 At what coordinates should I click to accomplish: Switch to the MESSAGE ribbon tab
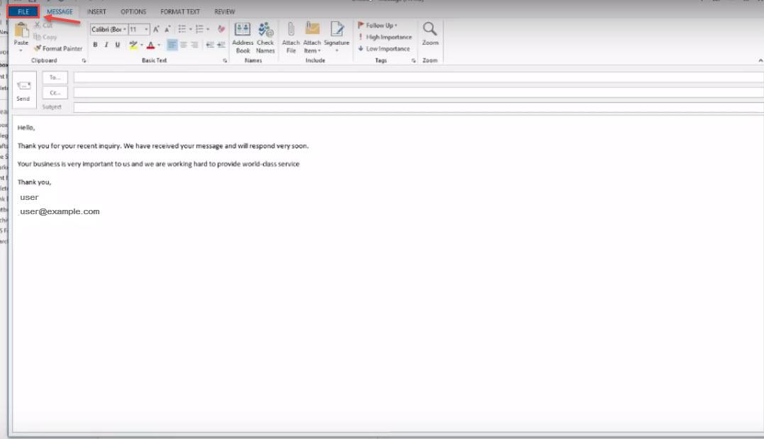(60, 11)
